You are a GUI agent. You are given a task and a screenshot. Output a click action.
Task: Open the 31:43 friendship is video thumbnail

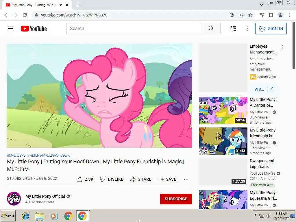click(x=223, y=141)
